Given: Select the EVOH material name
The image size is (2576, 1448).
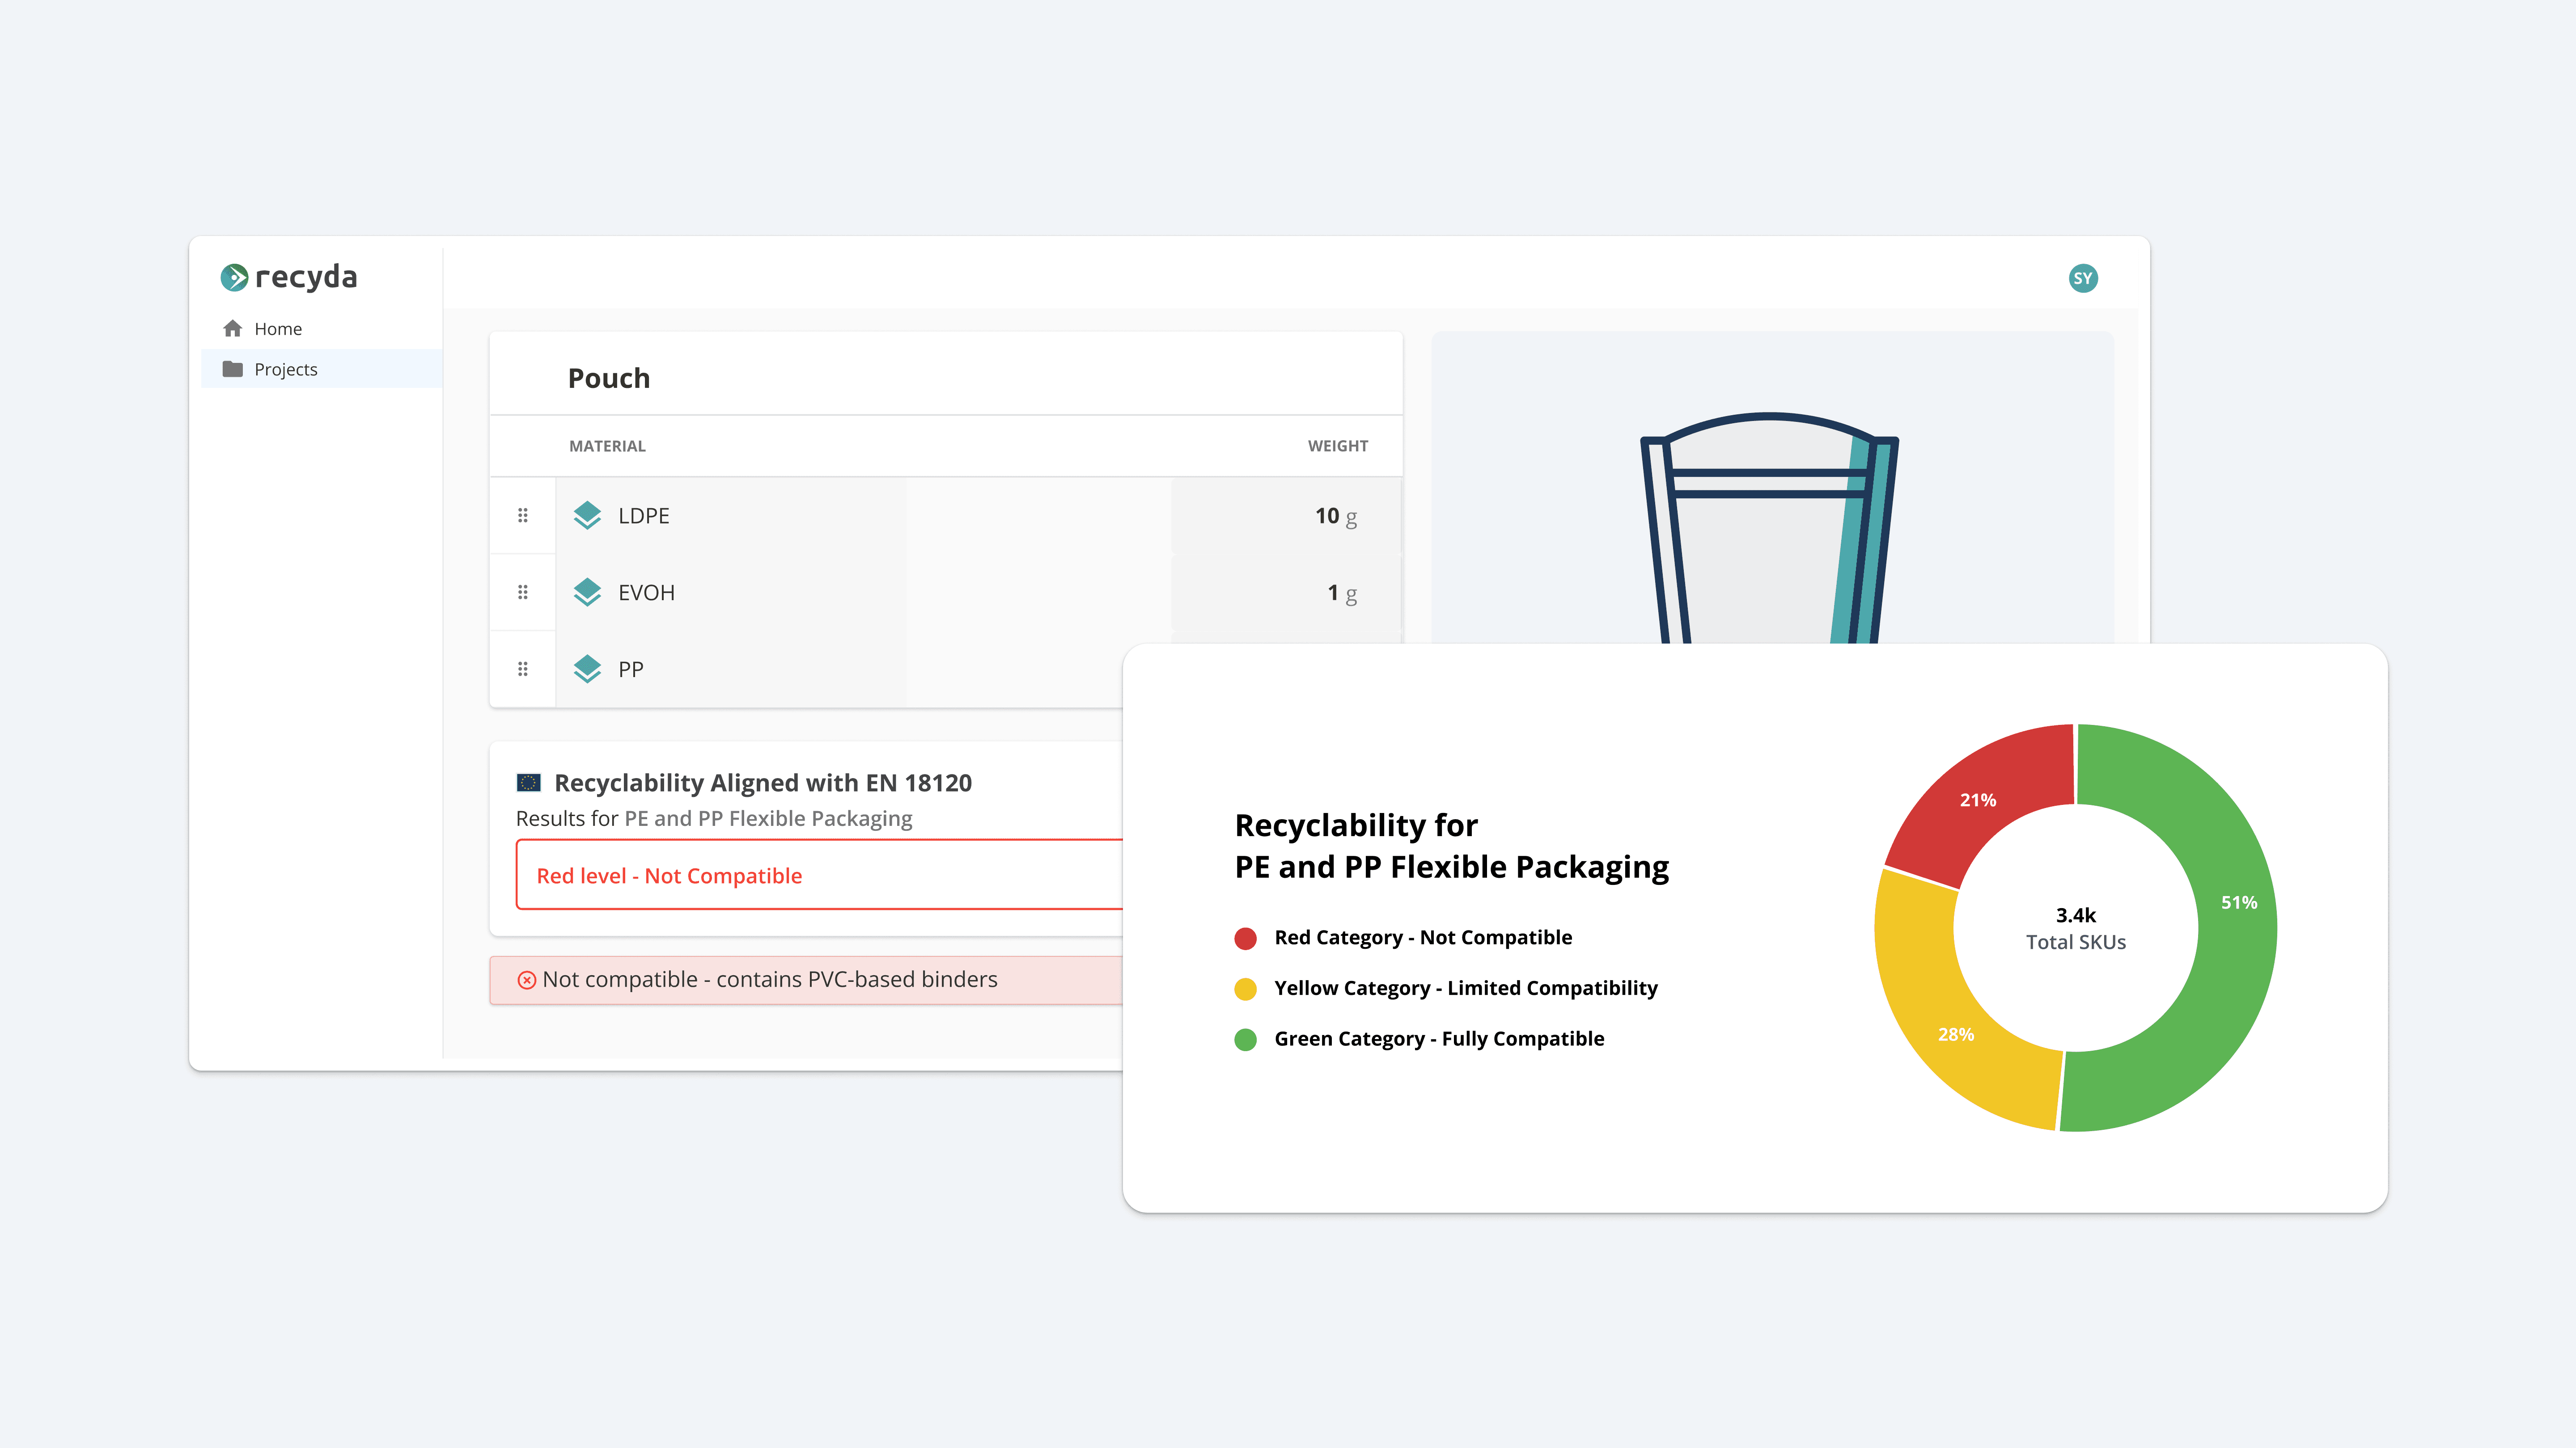Looking at the screenshot, I should point(647,593).
